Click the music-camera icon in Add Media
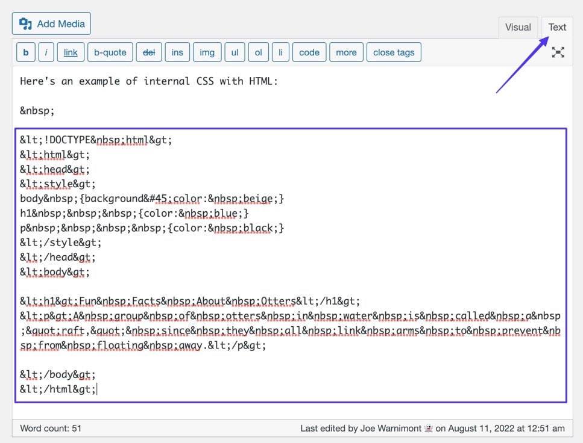 [x=25, y=24]
